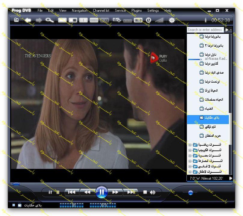
Task: Click the info 'i' icon
Action: [x=206, y=20]
